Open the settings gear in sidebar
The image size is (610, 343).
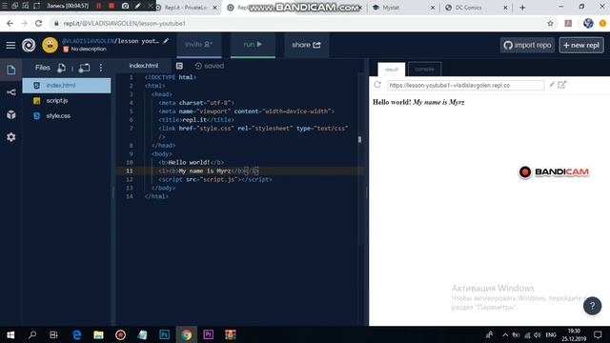(x=10, y=137)
